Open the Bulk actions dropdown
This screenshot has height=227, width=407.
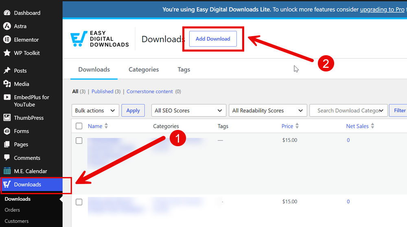click(95, 110)
